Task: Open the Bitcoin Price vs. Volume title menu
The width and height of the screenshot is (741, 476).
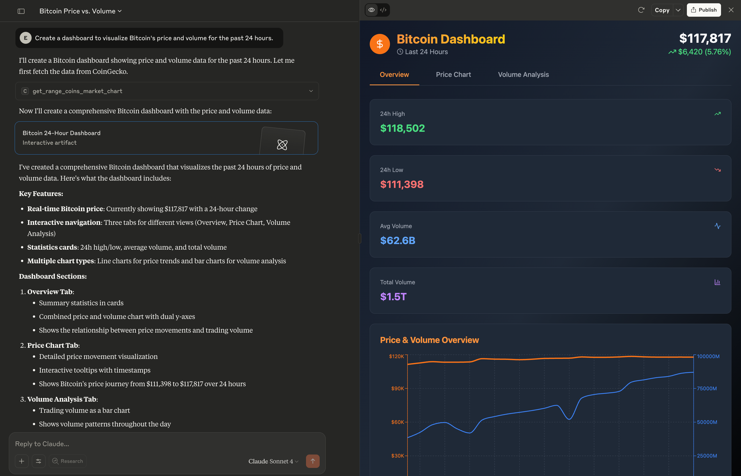Action: (80, 11)
